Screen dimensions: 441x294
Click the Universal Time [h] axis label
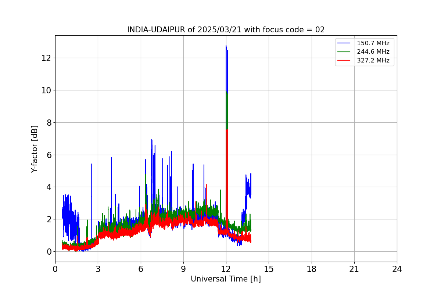[x=226, y=279]
